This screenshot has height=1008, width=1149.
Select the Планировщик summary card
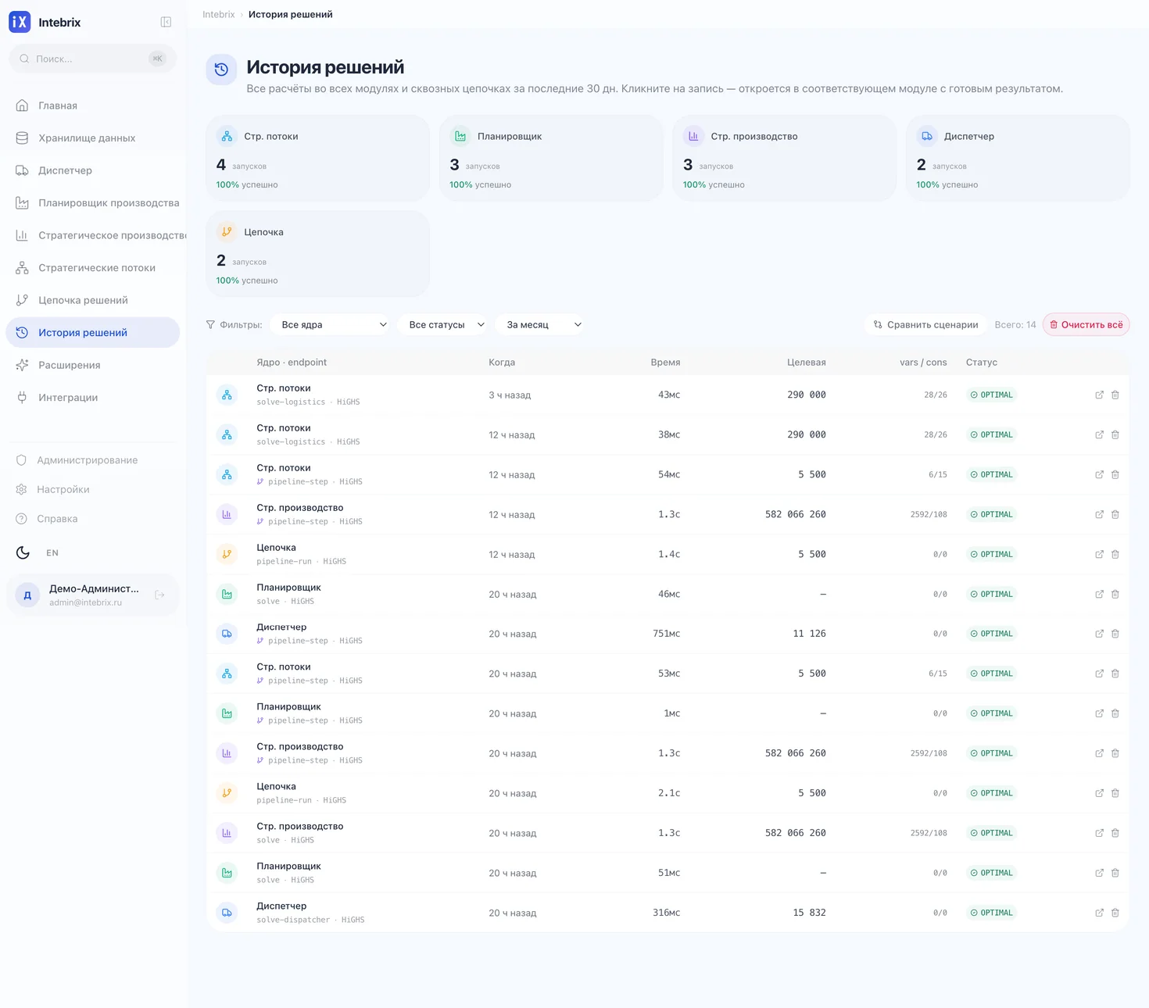click(551, 159)
